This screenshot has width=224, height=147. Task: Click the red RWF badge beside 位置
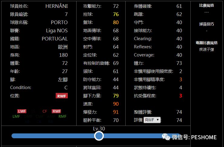62,96
